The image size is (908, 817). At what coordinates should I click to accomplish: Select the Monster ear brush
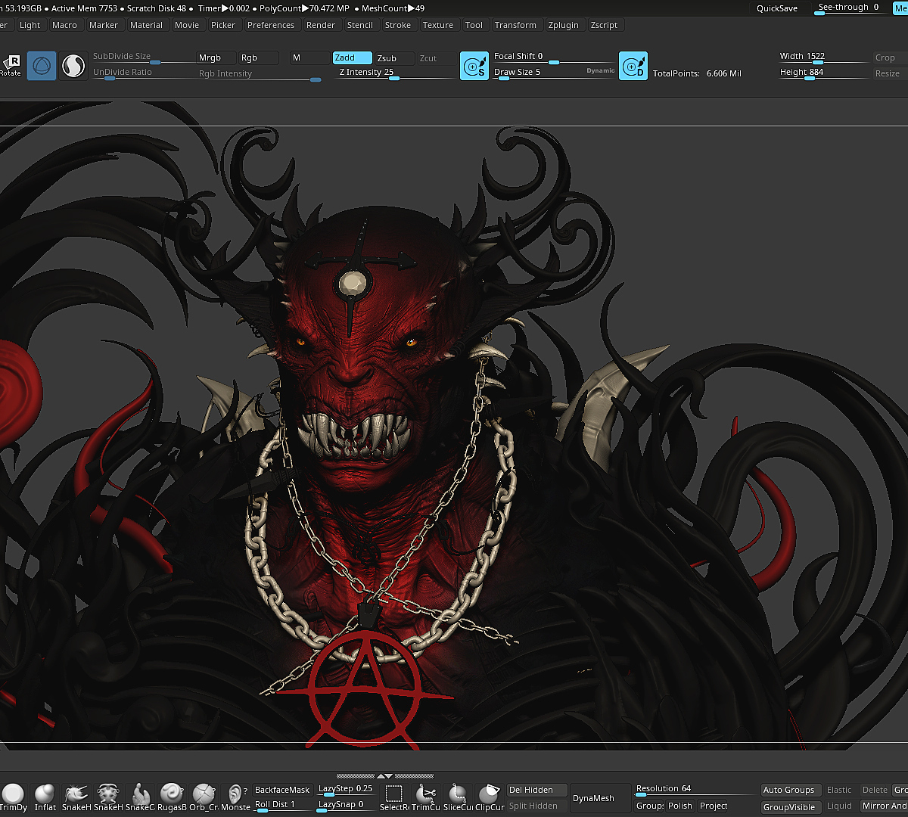[235, 797]
